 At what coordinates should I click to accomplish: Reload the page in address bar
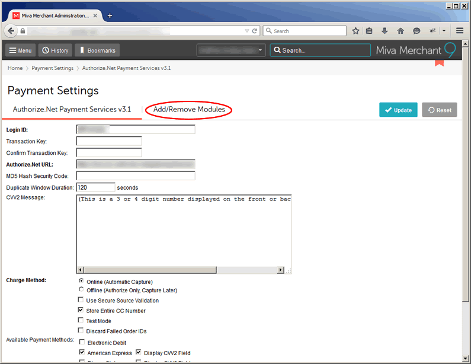[x=255, y=31]
